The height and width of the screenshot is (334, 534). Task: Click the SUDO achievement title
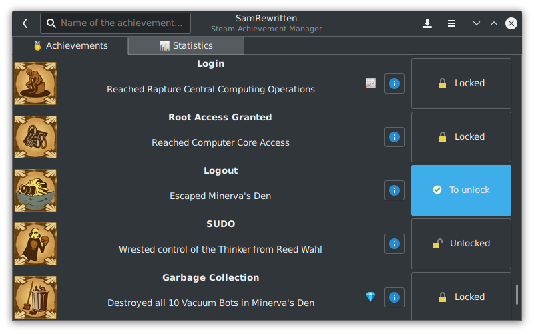point(221,224)
